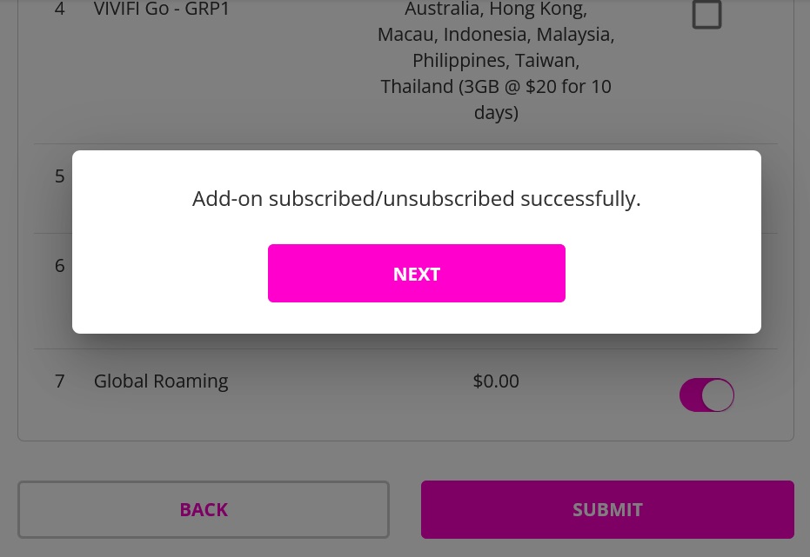The width and height of the screenshot is (810, 557).
Task: Click row number 5 in the add-on list
Action: [x=60, y=176]
